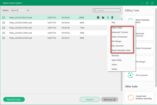Open Media Metadata Editor from context menu
Screen dimensions: 157x105
[x=121, y=50]
